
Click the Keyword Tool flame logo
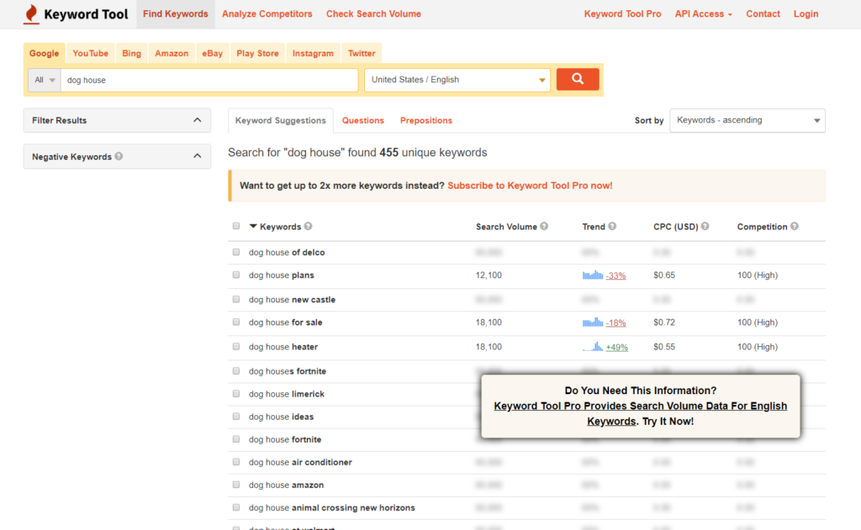tap(31, 13)
